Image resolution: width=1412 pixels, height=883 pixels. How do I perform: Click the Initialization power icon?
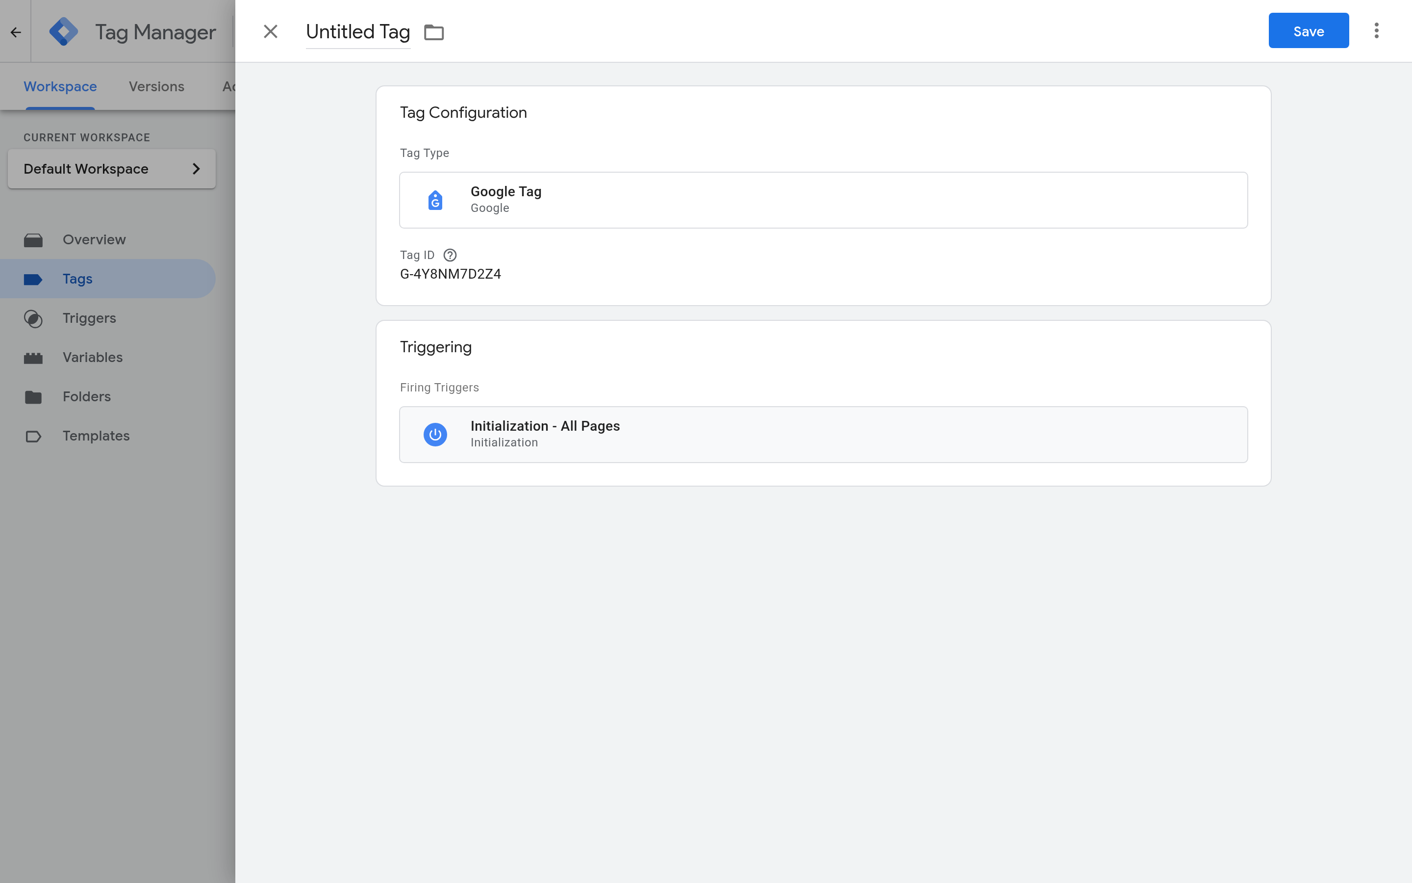pos(435,435)
